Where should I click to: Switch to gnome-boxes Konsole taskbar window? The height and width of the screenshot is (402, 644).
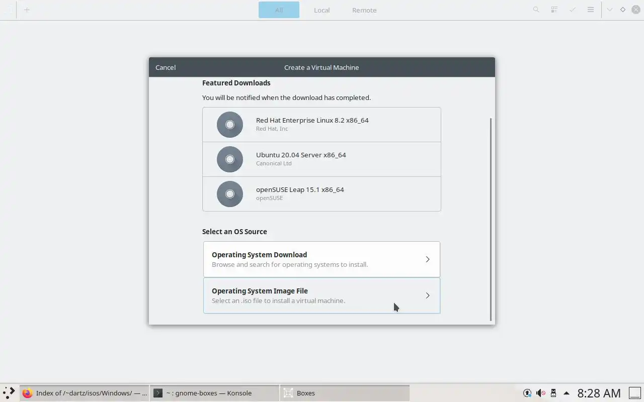[214, 393]
